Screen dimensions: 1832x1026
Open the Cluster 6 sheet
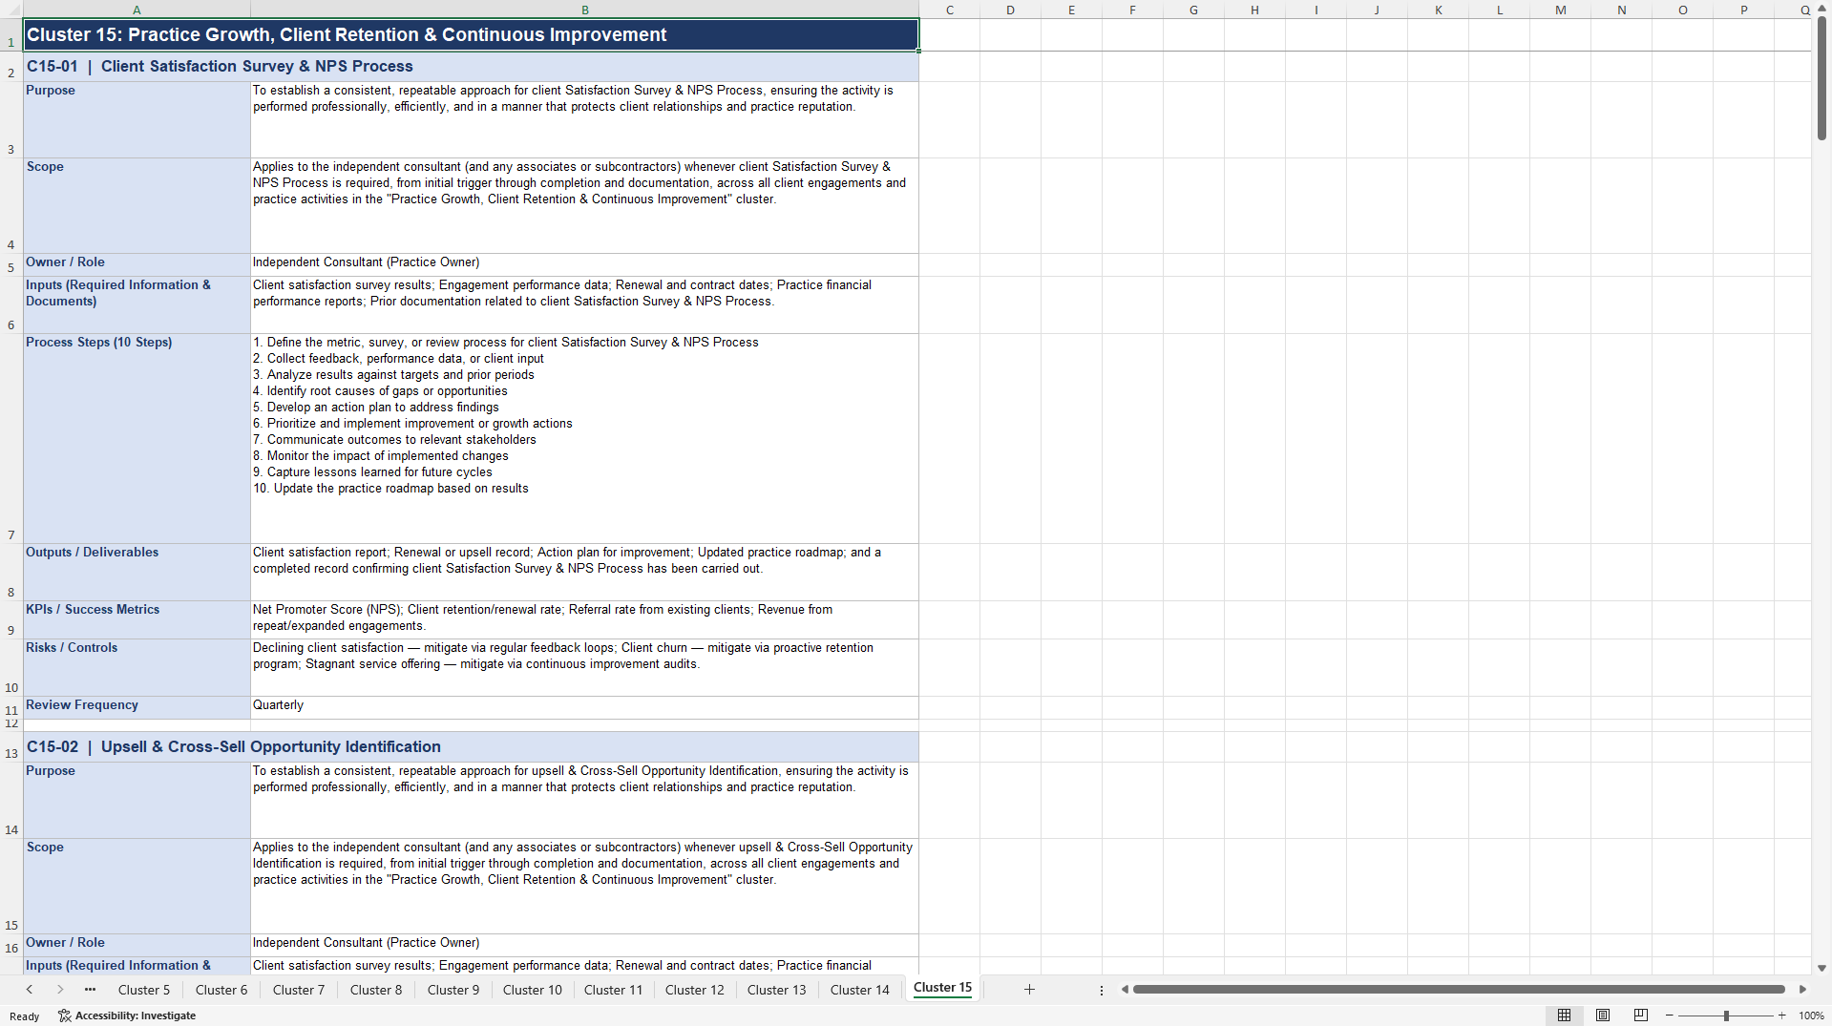click(221, 990)
